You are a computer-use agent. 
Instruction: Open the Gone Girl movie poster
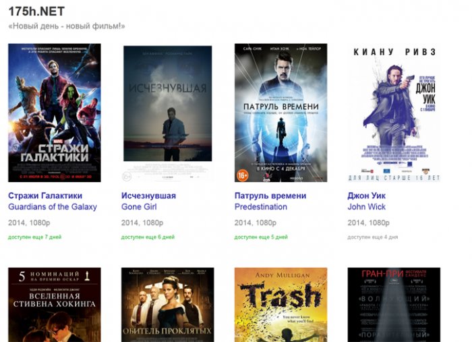tap(167, 113)
